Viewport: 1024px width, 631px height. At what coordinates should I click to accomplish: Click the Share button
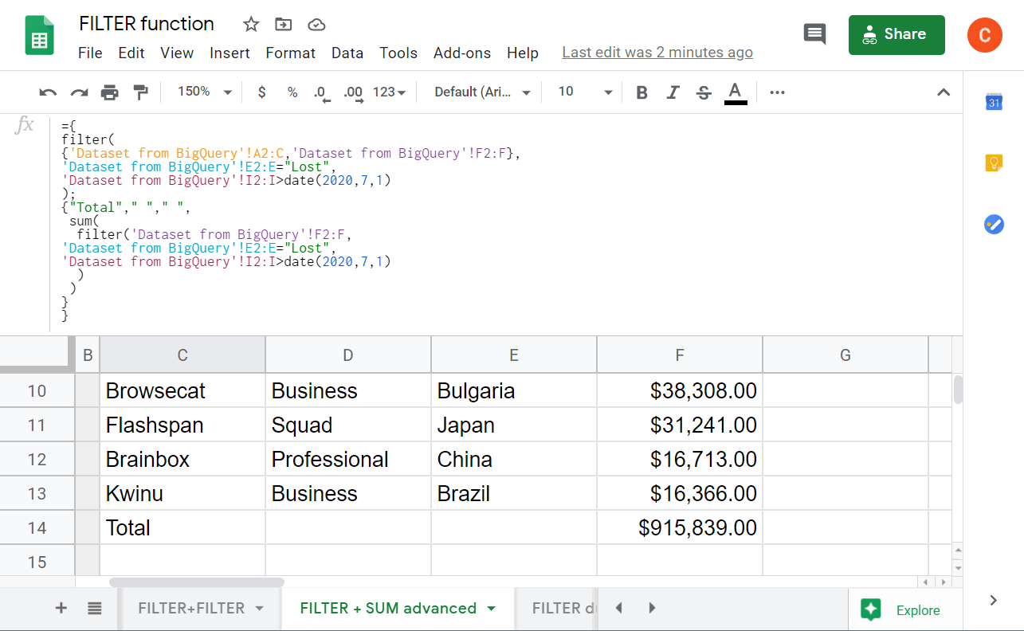coord(896,34)
